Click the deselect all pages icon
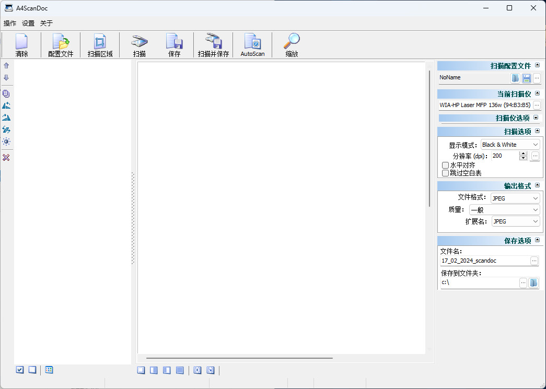Viewport: 546px width, 389px height. (x=32, y=370)
